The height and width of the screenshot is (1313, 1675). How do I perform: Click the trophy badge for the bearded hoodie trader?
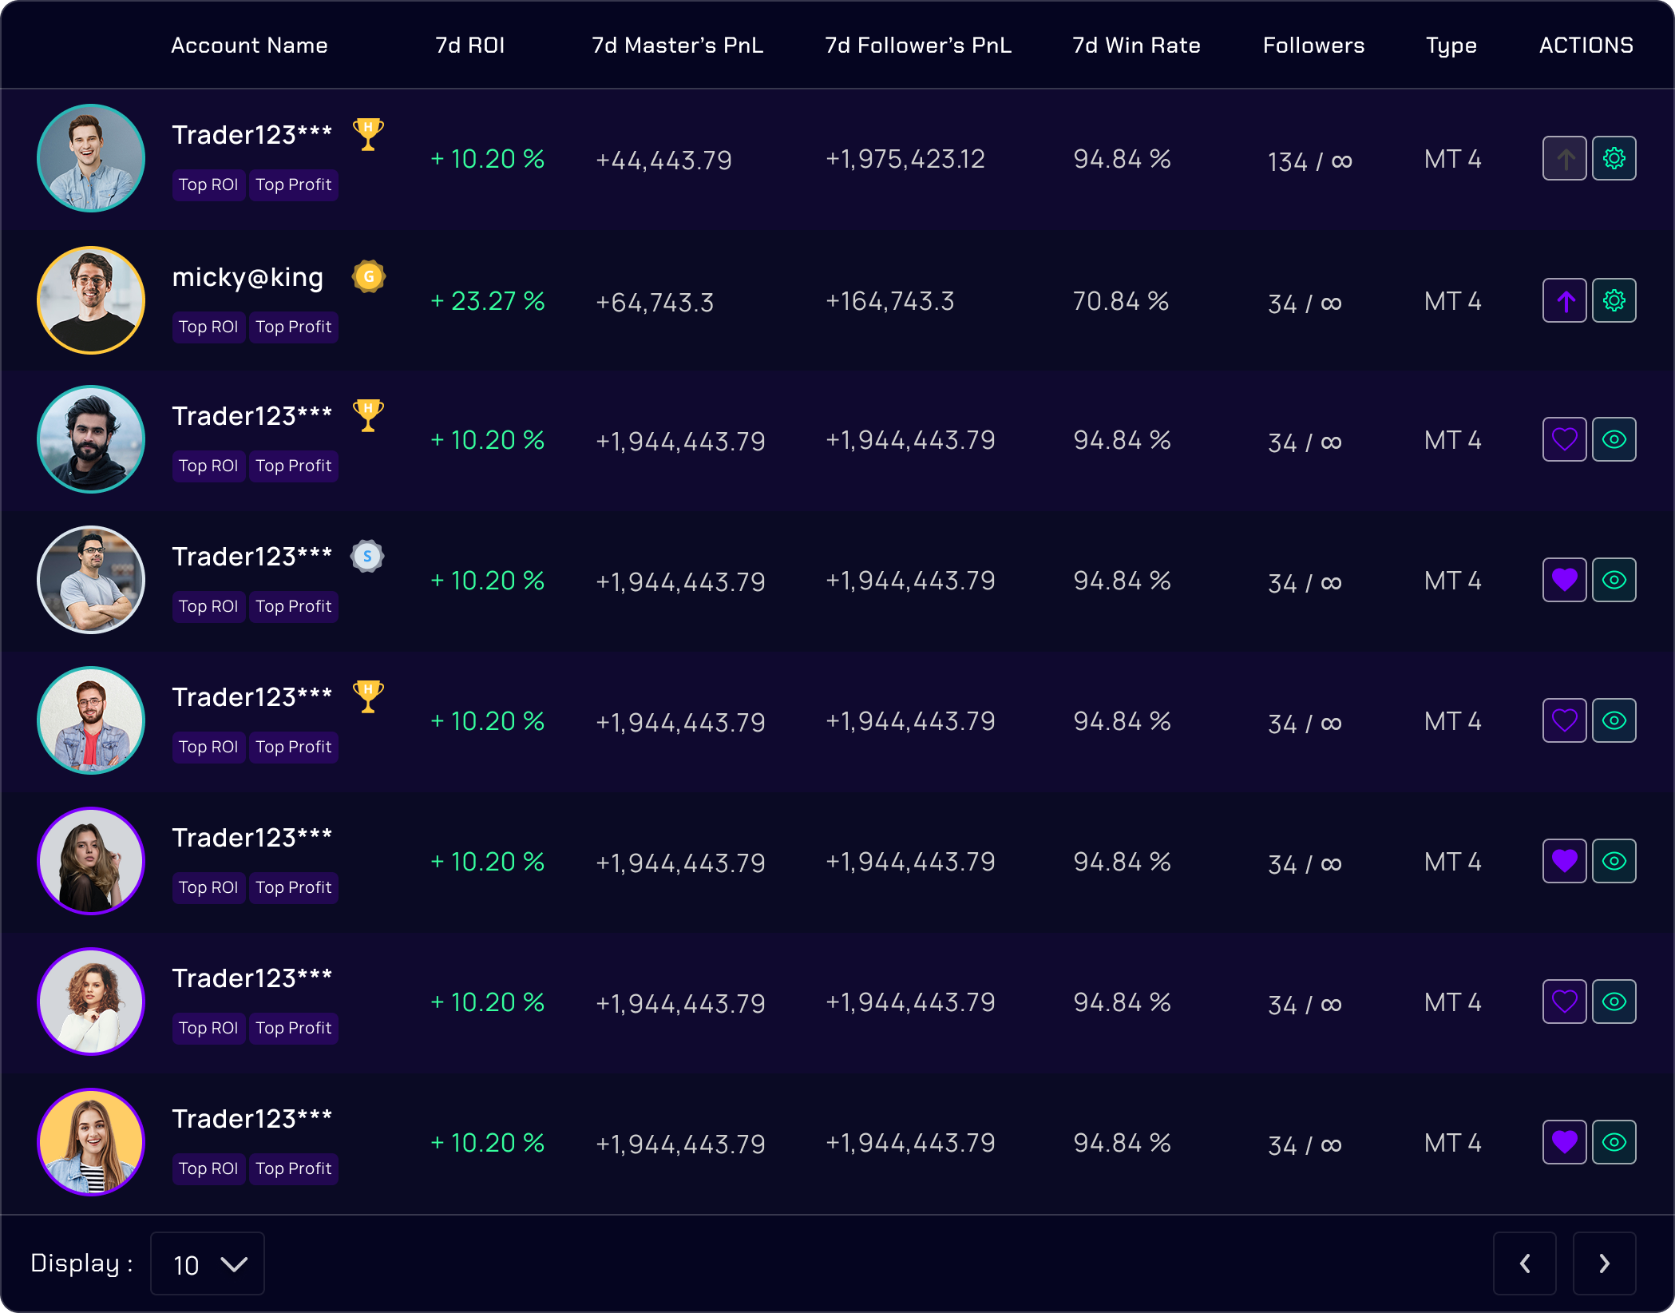pyautogui.click(x=368, y=415)
